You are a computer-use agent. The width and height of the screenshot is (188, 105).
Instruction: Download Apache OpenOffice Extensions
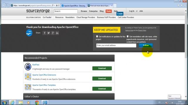tap(102, 78)
